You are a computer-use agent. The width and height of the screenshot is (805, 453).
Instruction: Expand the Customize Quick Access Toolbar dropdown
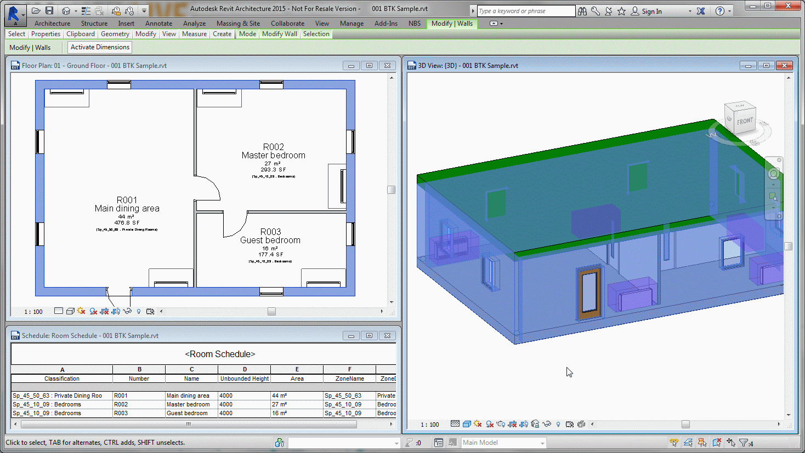pyautogui.click(x=144, y=11)
